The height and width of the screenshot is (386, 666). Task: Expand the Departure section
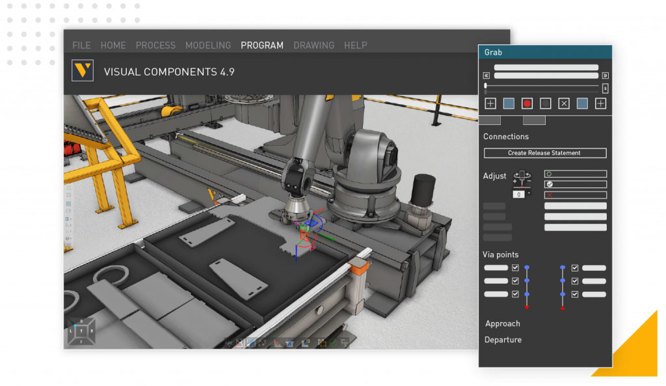click(503, 340)
